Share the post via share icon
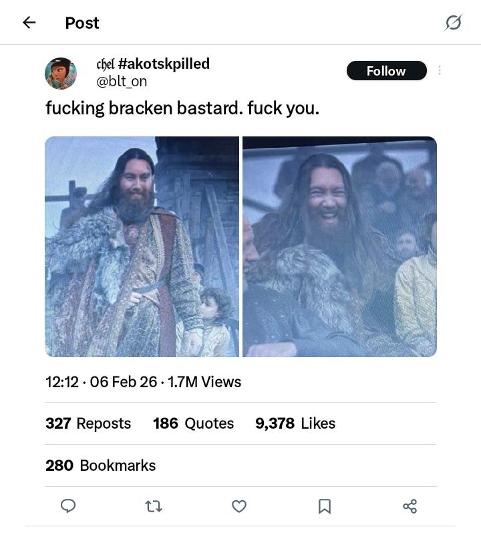The height and width of the screenshot is (533, 481). [x=410, y=506]
